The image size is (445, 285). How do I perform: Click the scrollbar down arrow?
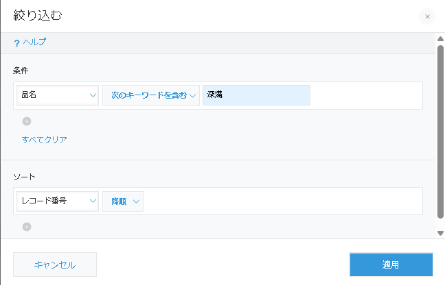[x=440, y=233]
